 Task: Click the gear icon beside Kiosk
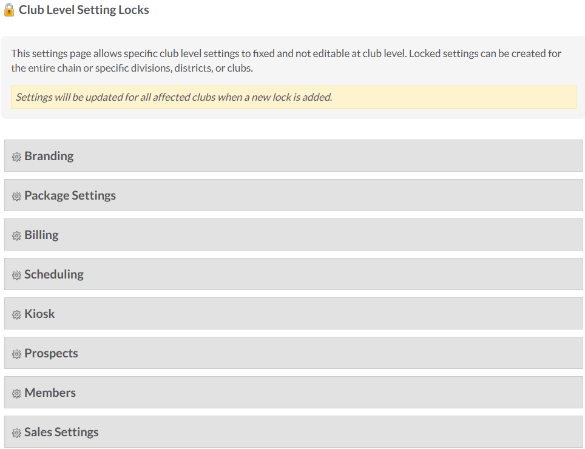(x=16, y=315)
